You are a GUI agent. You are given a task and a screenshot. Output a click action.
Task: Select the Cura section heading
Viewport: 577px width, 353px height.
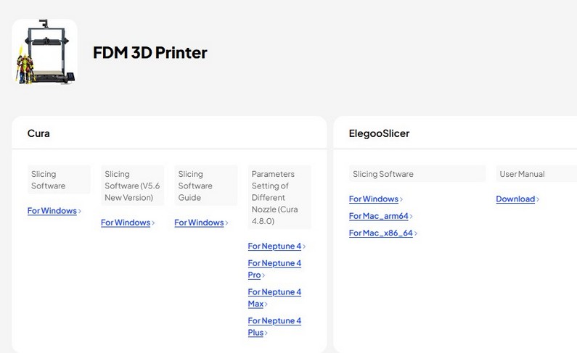click(x=38, y=133)
